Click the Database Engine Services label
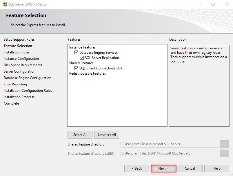This screenshot has height=176, width=233. point(99,53)
